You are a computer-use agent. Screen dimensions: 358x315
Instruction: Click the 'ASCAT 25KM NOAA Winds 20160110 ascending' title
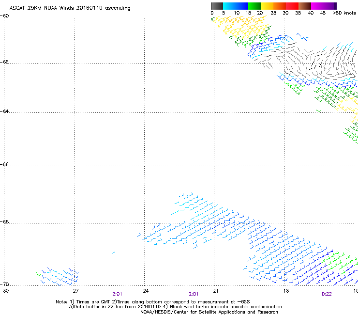pyautogui.click(x=70, y=8)
